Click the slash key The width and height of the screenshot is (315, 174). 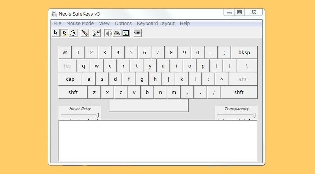click(x=214, y=92)
